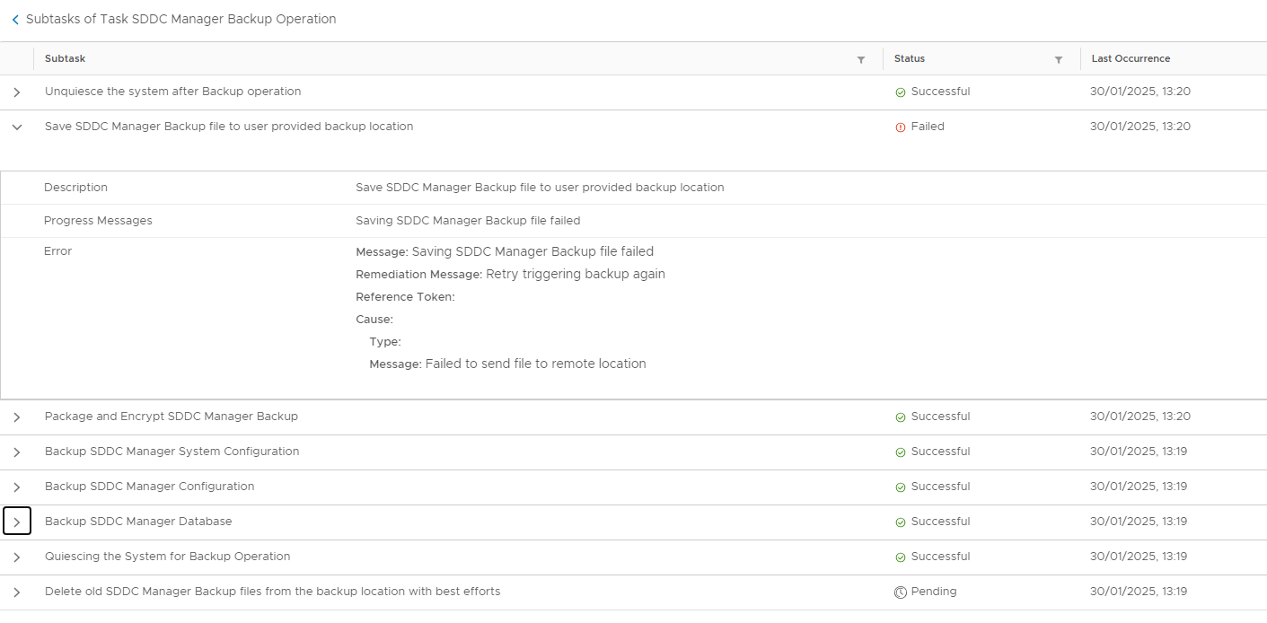Click the Description value text in details panel
The width and height of the screenshot is (1267, 623).
coord(540,188)
